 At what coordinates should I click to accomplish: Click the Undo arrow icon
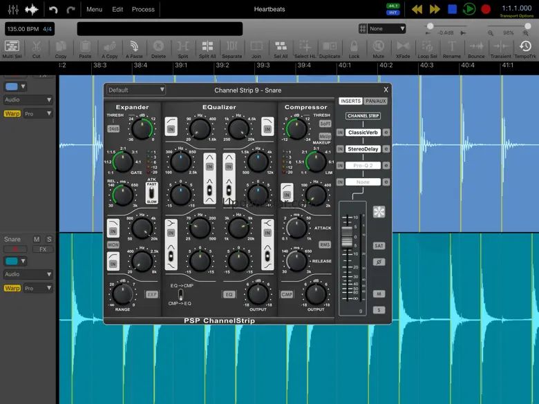(53, 10)
